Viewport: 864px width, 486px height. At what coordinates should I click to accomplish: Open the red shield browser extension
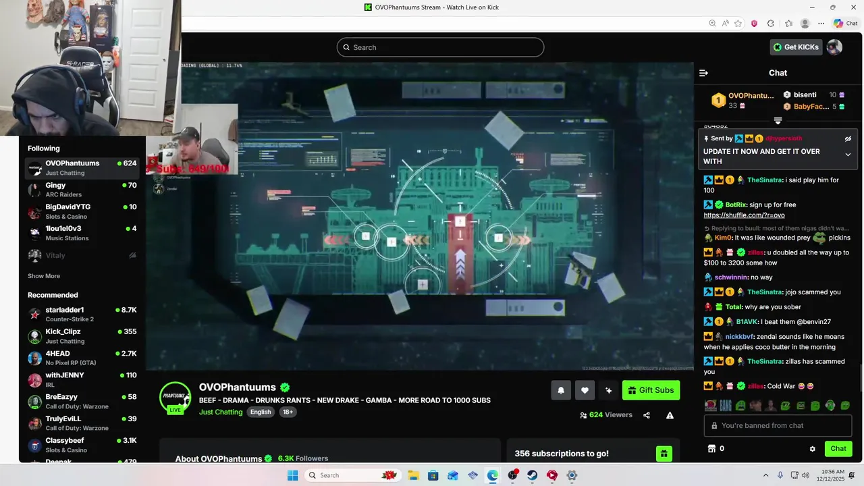coord(754,24)
